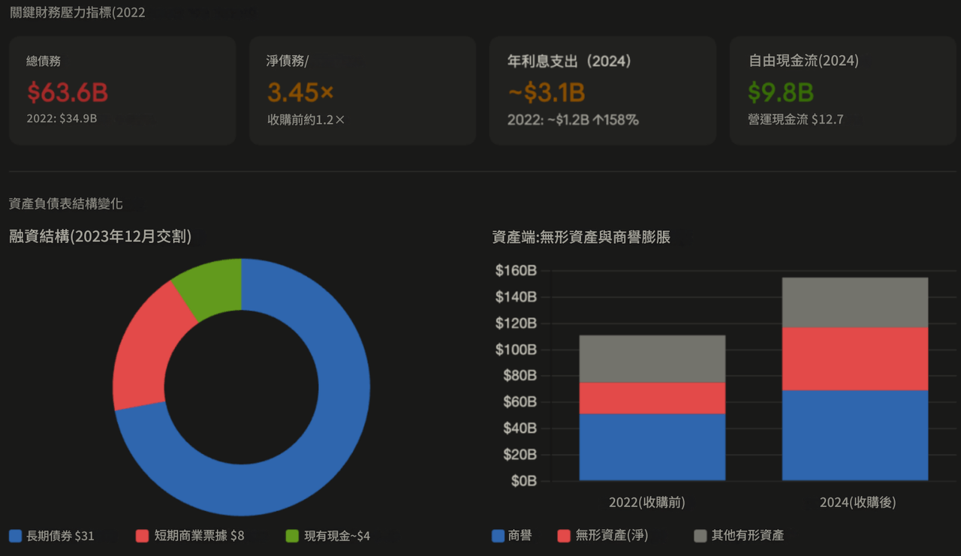Click the $80B axis tick label
Screen dimensions: 961x556
pyautogui.click(x=520, y=376)
